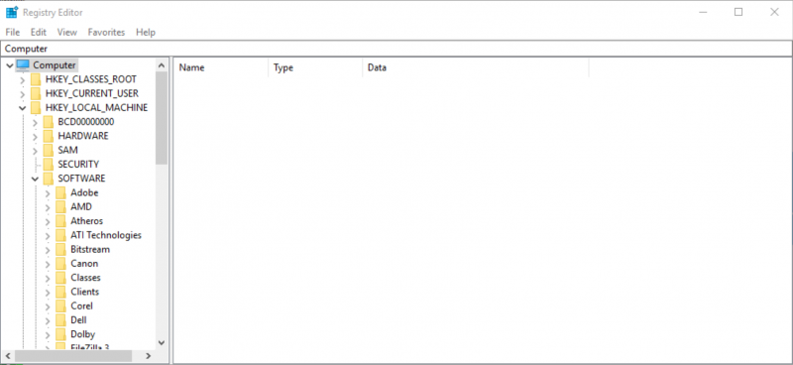793x365 pixels.
Task: Click the Data column header
Action: coord(476,67)
